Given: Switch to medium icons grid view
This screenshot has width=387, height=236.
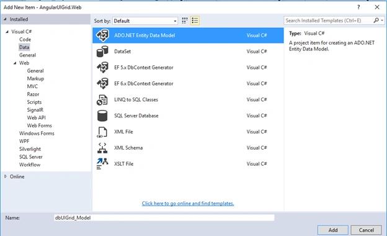Looking at the screenshot, I should [185, 20].
